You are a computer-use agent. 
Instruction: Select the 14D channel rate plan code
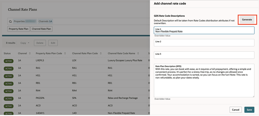click(74, 113)
